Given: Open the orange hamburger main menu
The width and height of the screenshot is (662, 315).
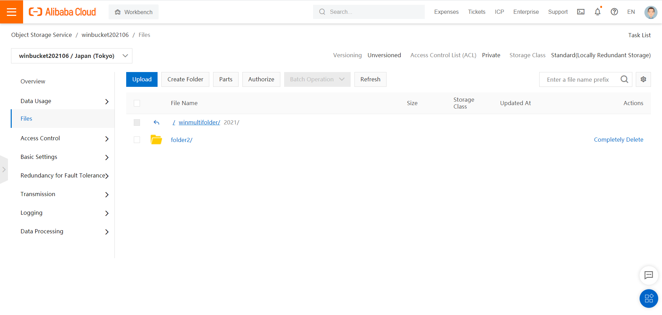Looking at the screenshot, I should click(11, 12).
